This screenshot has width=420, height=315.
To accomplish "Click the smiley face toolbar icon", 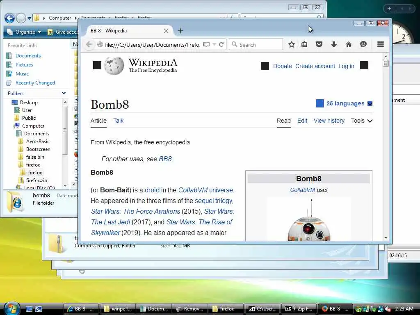I will (x=363, y=44).
